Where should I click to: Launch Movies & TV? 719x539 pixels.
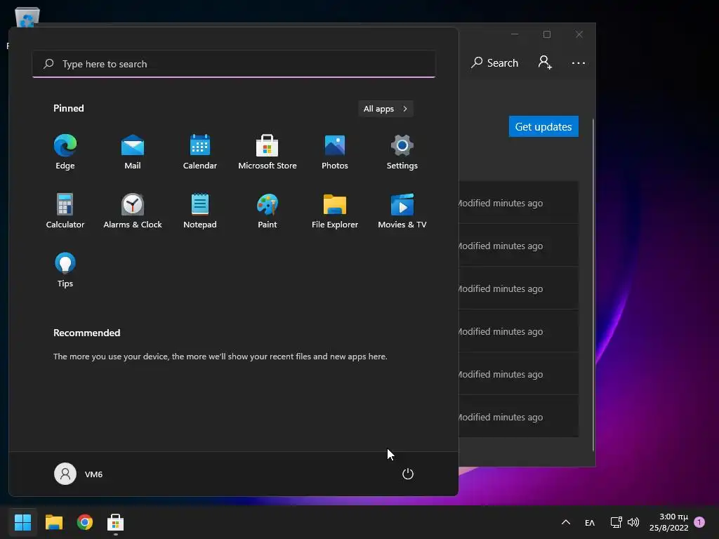402,211
